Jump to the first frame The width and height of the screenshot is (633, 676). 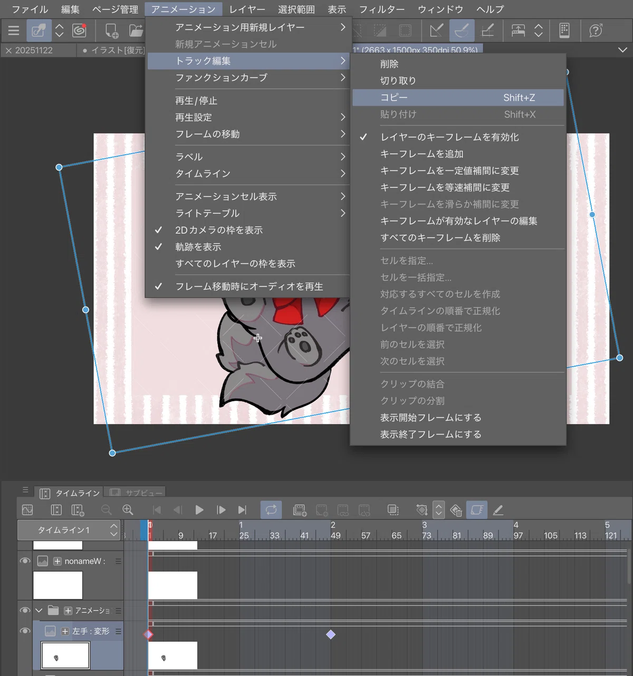tap(157, 510)
